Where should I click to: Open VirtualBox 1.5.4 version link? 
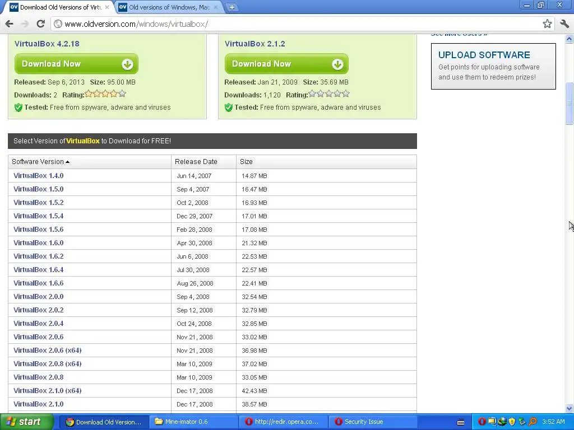[39, 216]
